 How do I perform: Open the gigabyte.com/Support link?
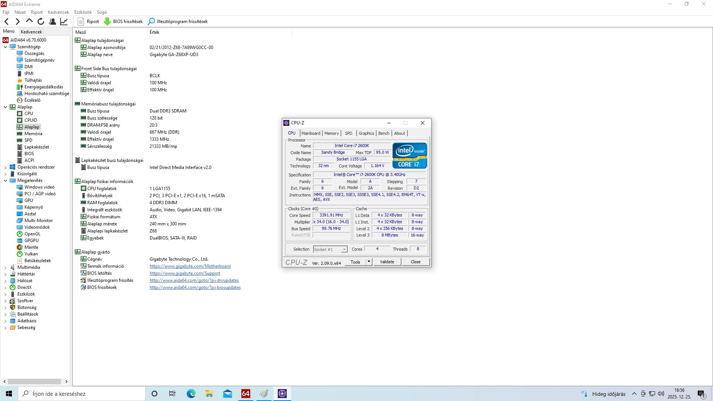[185, 273]
